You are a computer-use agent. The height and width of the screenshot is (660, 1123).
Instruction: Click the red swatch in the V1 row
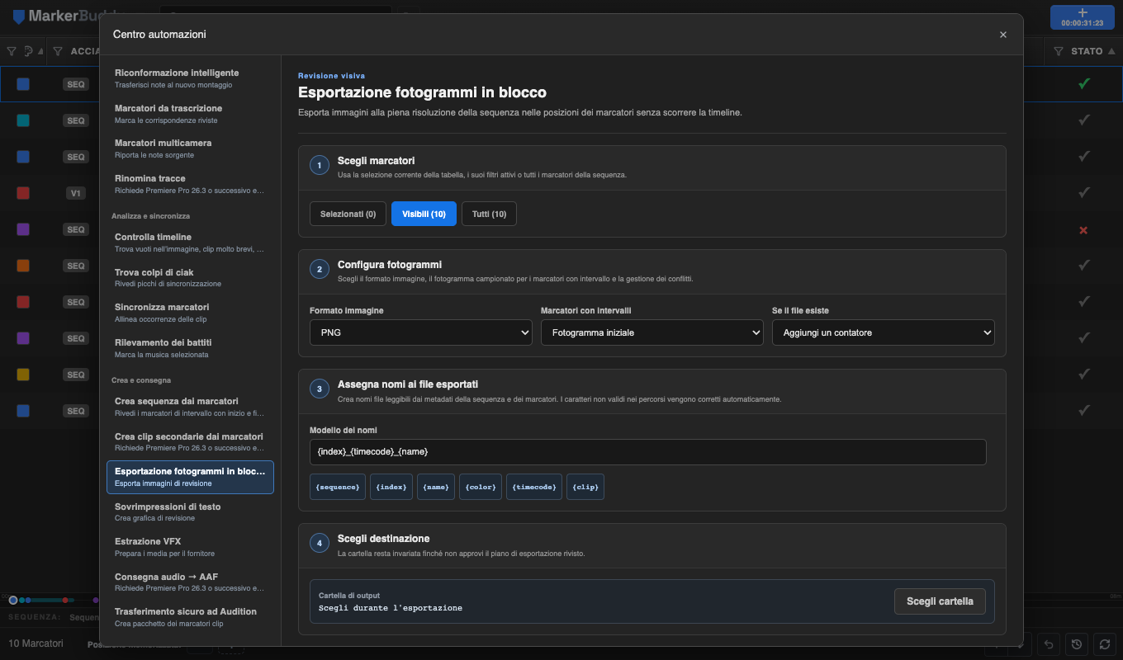coord(23,193)
